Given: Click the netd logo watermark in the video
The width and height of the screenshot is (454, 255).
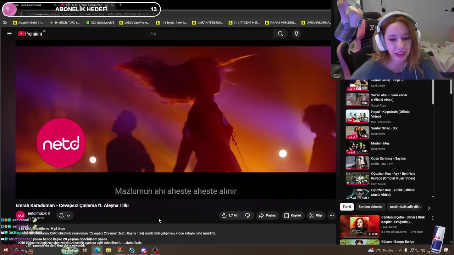Looking at the screenshot, I should (x=61, y=143).
